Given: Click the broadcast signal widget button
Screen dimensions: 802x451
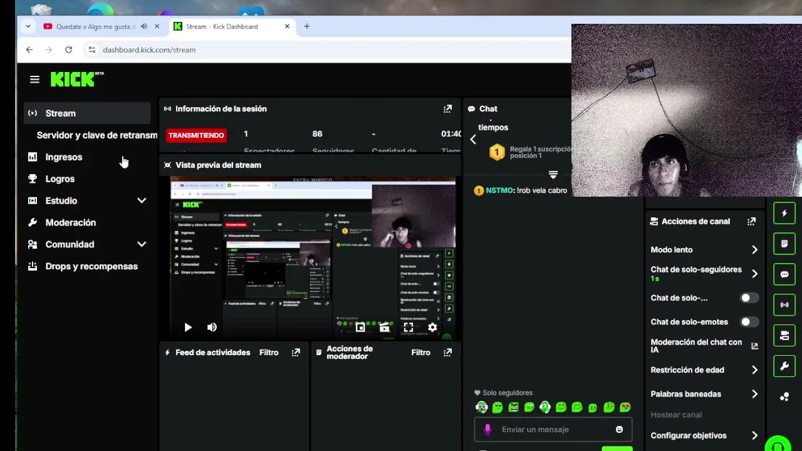Looking at the screenshot, I should (x=784, y=305).
